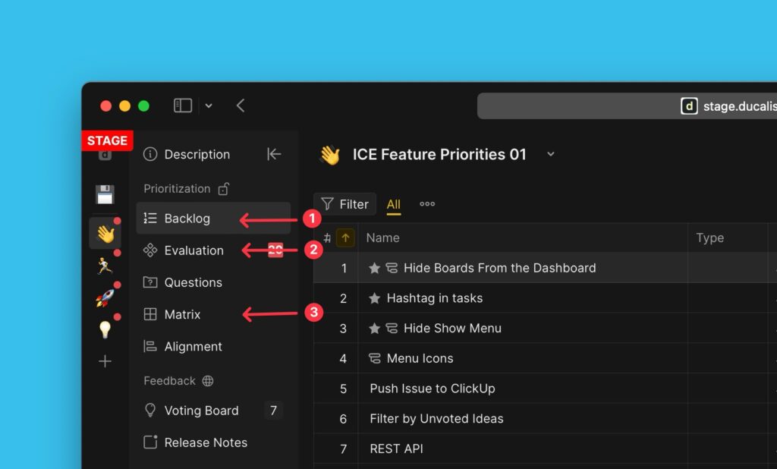Expand the ICE Feature Priorities board dropdown
The height and width of the screenshot is (469, 777).
click(551, 154)
